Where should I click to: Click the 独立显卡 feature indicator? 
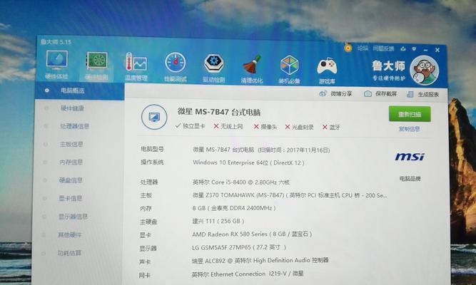point(190,126)
